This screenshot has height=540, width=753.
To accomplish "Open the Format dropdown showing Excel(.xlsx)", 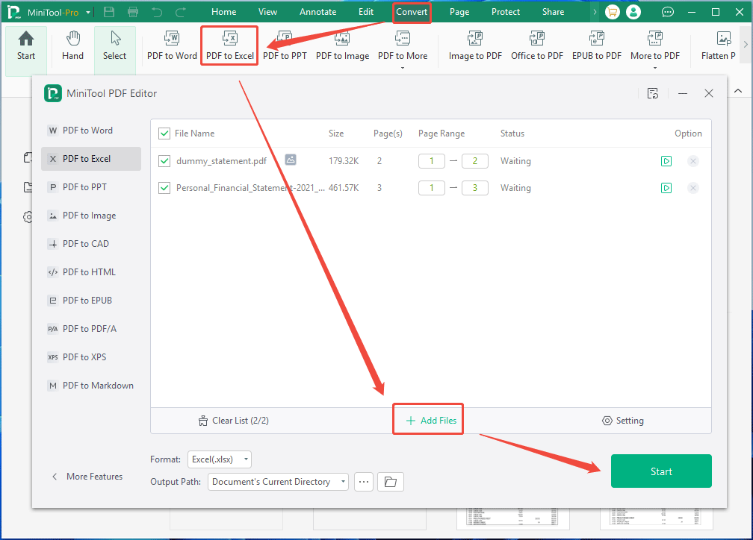I will click(x=219, y=459).
